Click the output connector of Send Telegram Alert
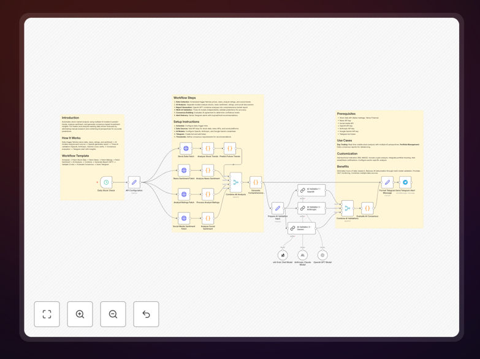 click(x=412, y=182)
